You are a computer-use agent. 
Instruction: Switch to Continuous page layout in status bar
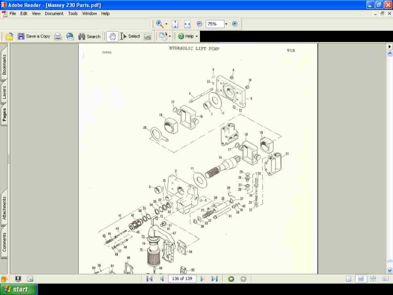[x=361, y=278]
